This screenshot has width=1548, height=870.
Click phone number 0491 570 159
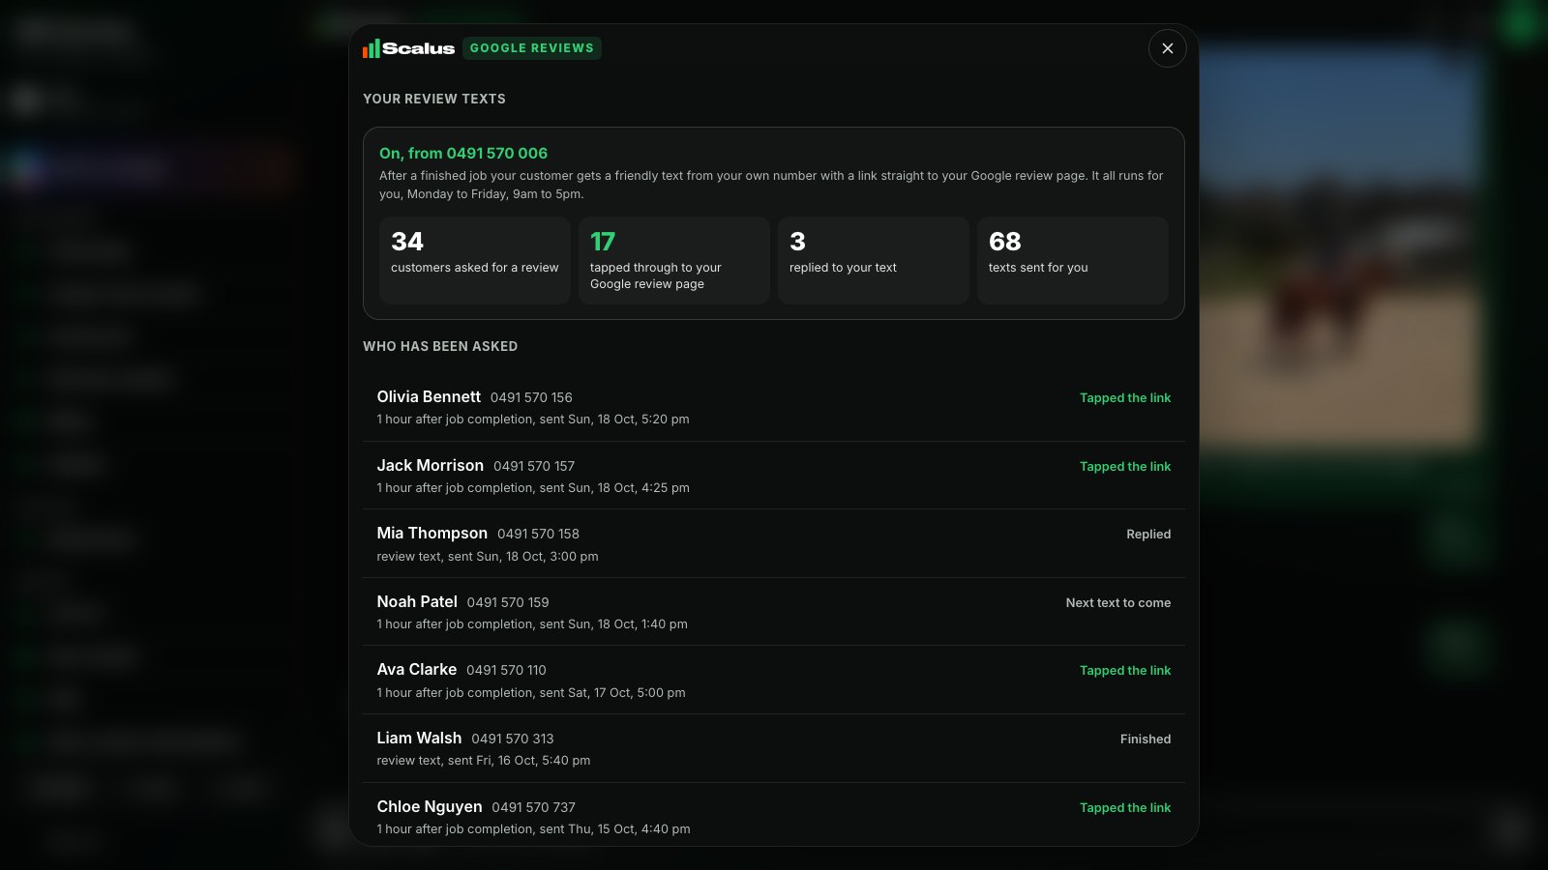(x=508, y=602)
